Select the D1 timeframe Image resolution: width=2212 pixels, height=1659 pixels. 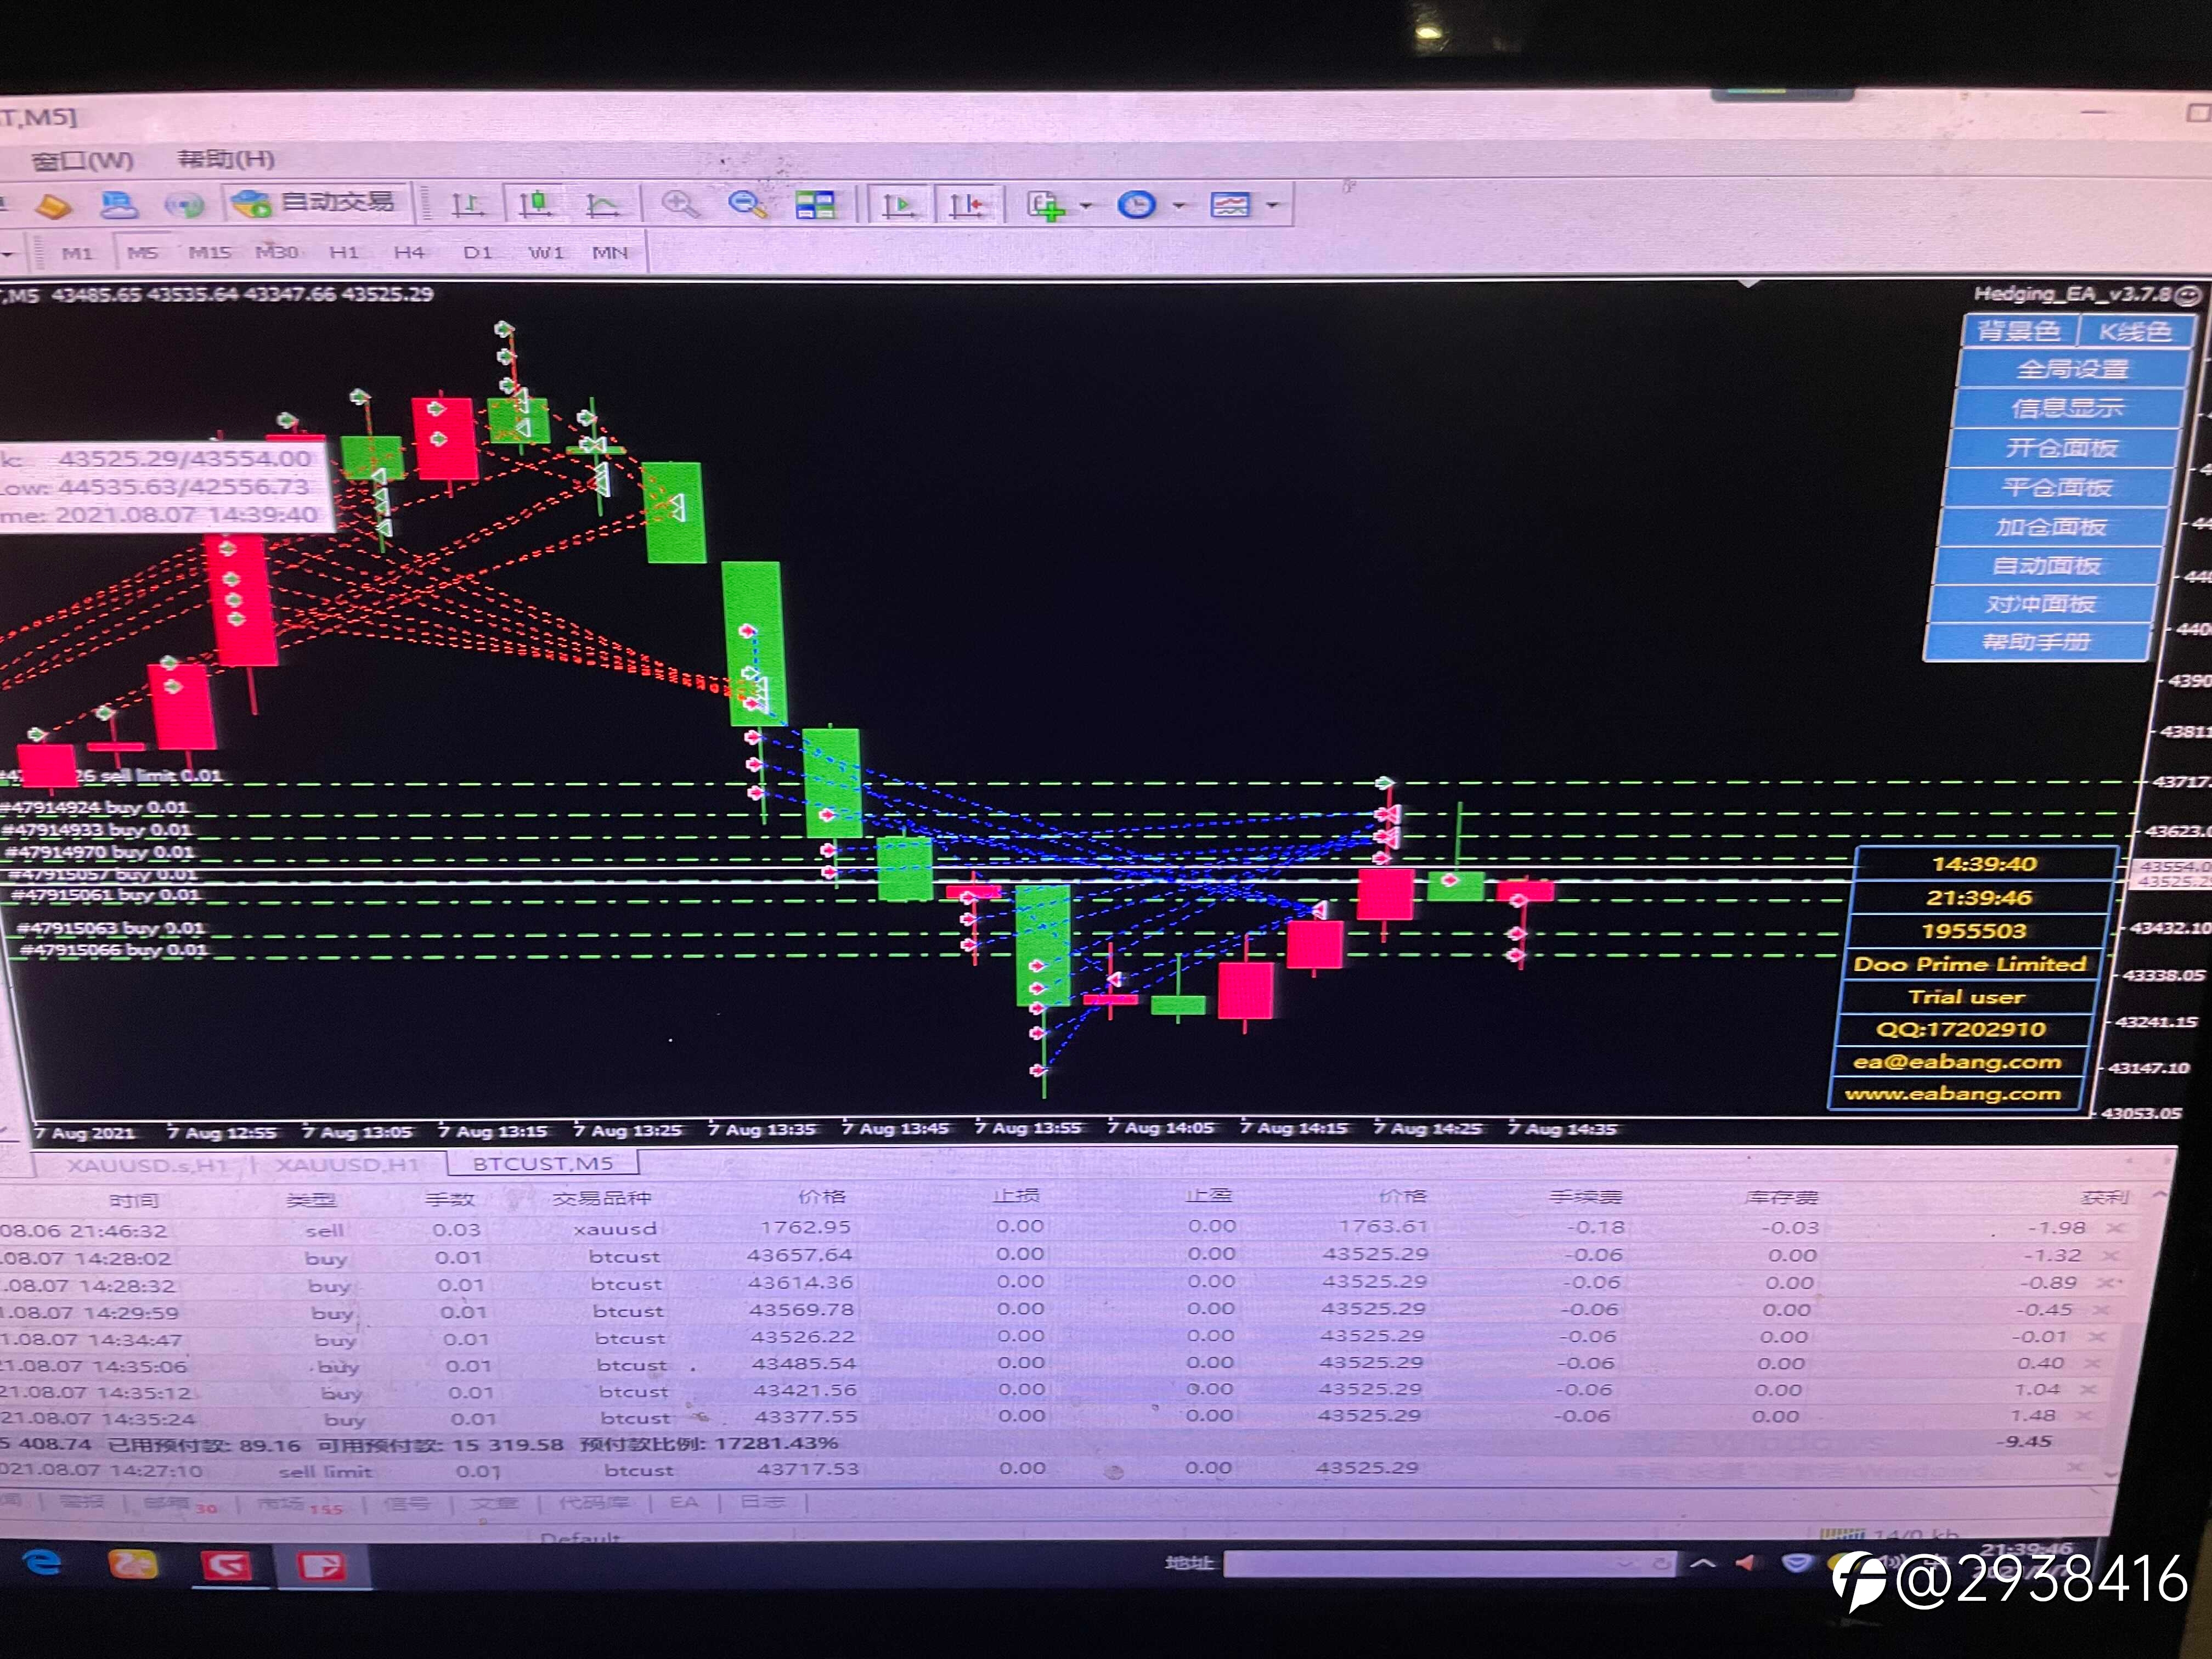click(x=478, y=252)
